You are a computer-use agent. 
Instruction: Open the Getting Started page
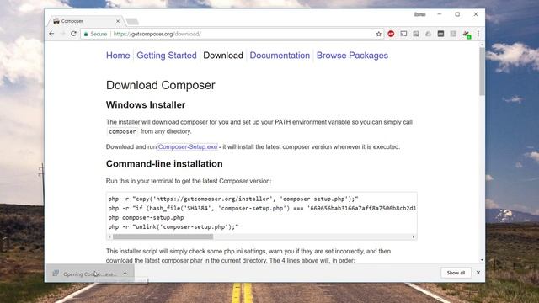click(x=167, y=56)
